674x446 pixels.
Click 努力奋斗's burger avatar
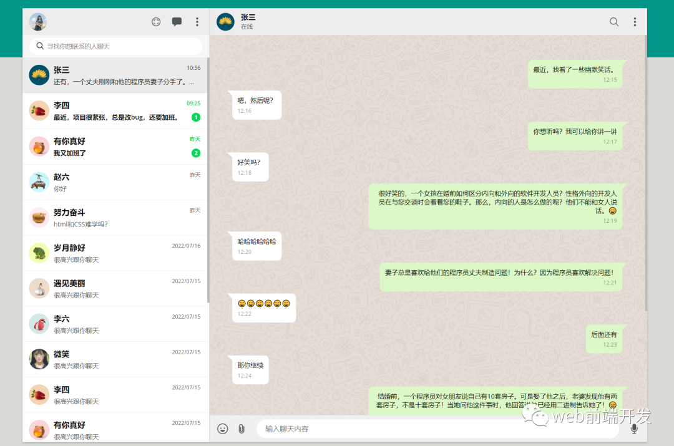coord(39,218)
